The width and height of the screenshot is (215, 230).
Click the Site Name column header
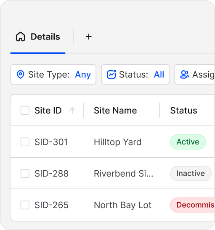(x=115, y=111)
